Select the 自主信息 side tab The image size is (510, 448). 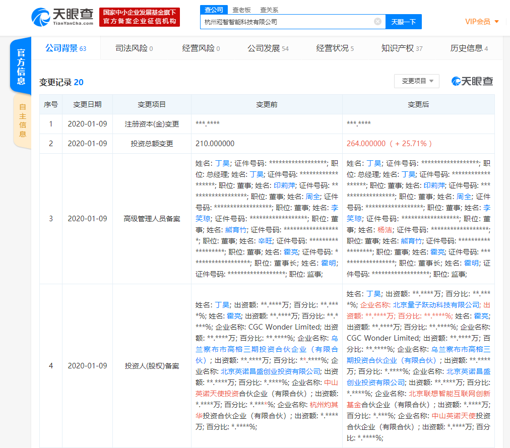click(22, 120)
